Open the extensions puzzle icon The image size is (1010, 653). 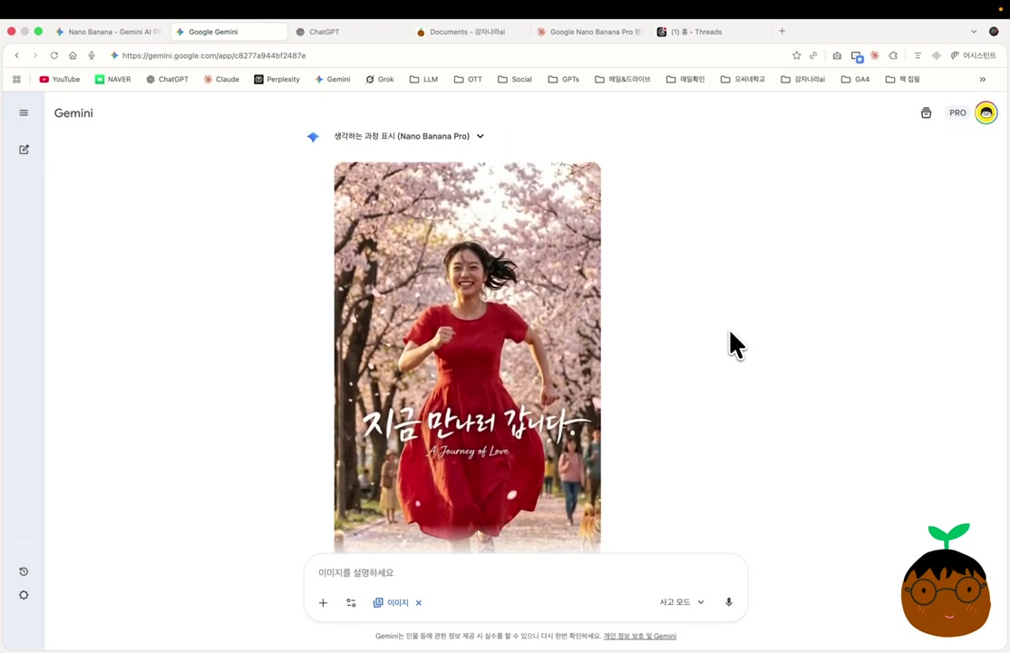(893, 55)
